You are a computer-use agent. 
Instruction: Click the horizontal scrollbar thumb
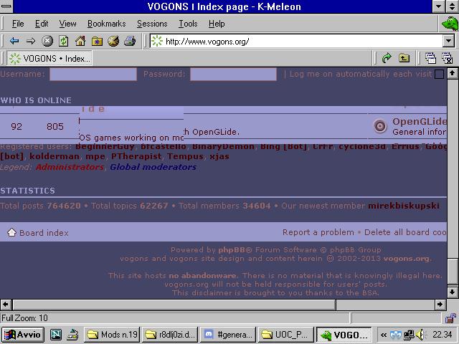click(x=174, y=305)
